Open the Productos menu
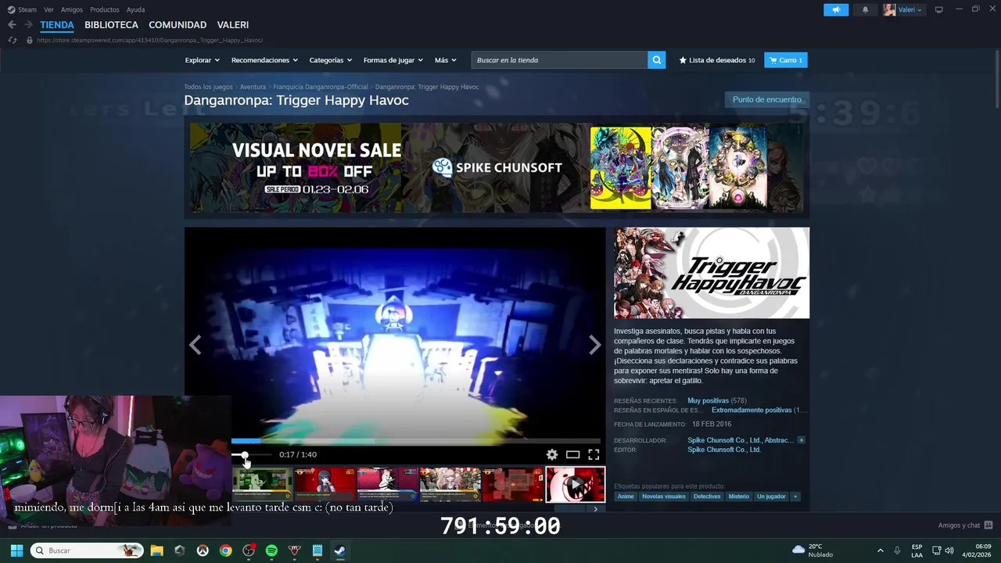Viewport: 1001px width, 563px height. pos(105,9)
